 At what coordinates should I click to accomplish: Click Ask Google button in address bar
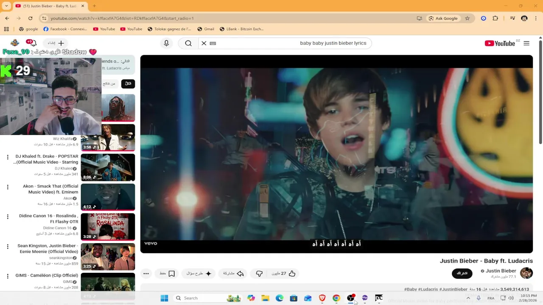pyautogui.click(x=443, y=18)
